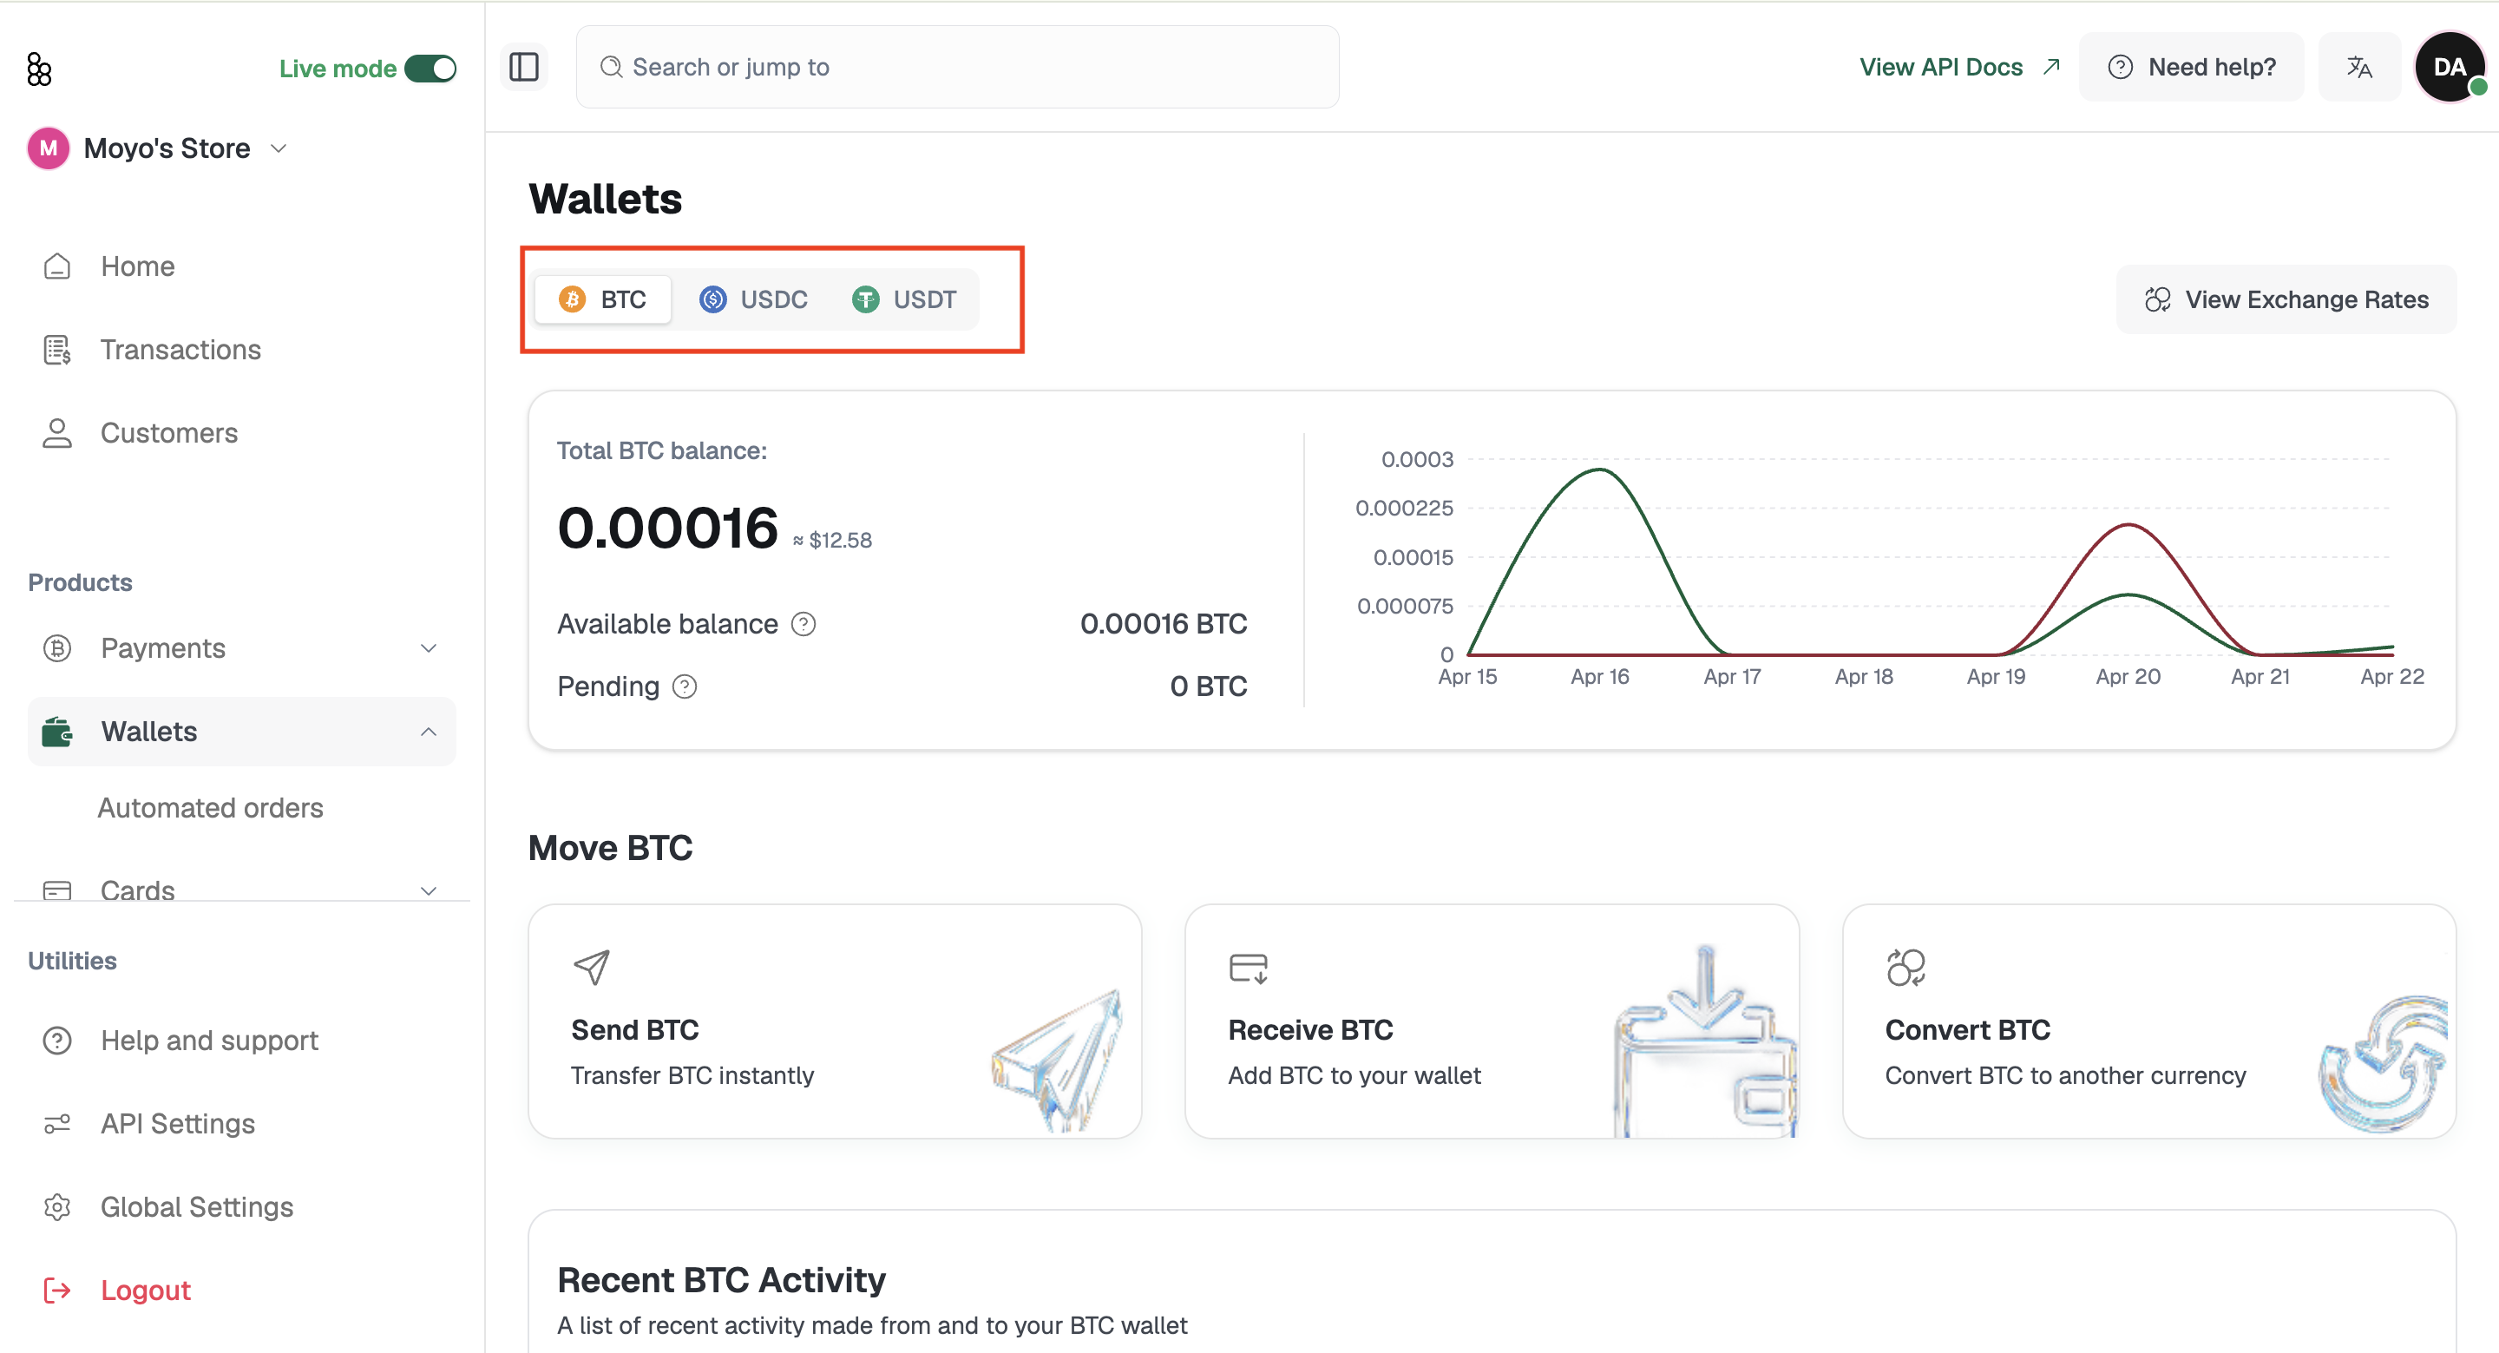The width and height of the screenshot is (2499, 1353).
Task: Open the View API Docs link
Action: (1958, 67)
